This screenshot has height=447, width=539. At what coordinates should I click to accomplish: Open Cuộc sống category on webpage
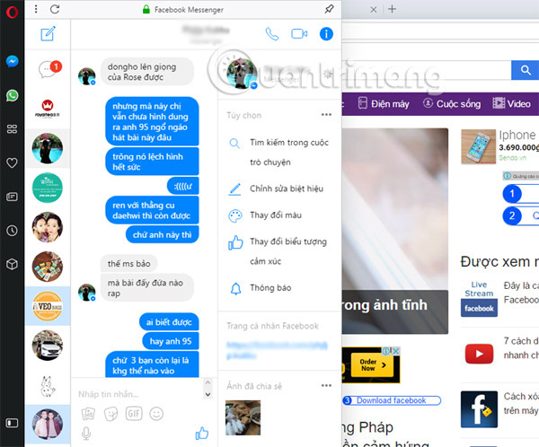tap(452, 104)
